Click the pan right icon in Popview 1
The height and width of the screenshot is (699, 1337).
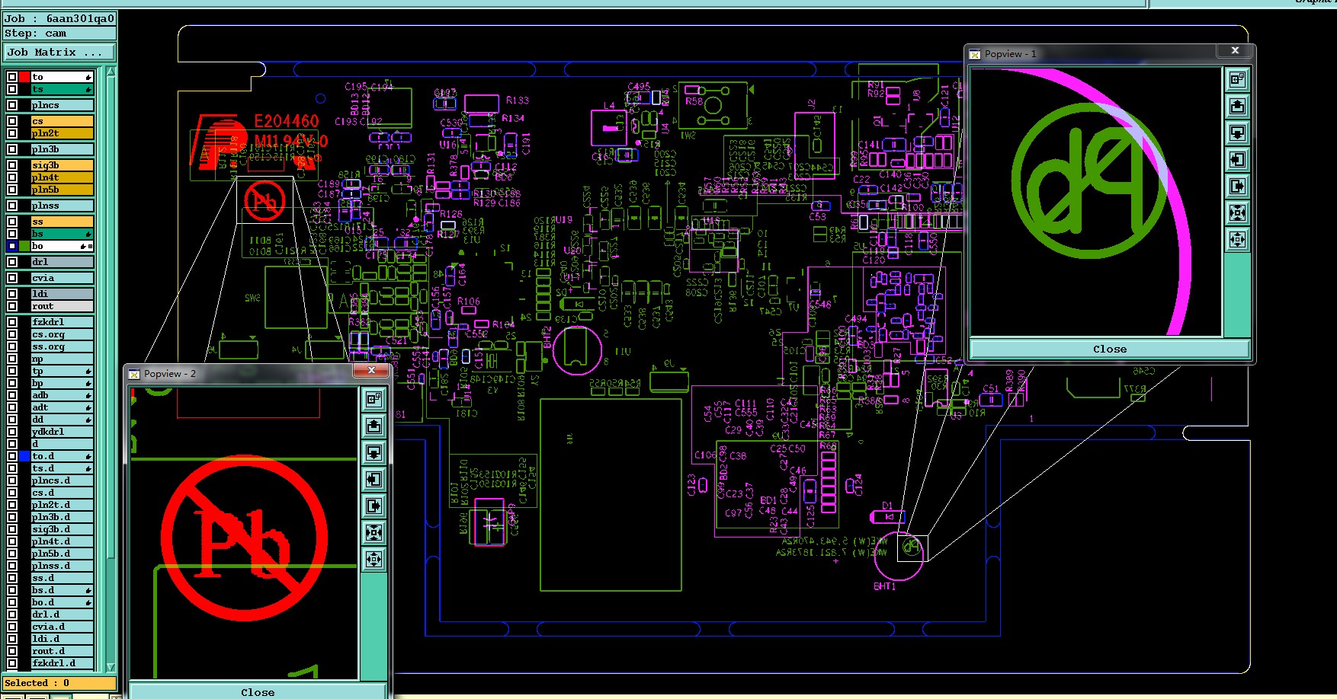(x=1237, y=186)
